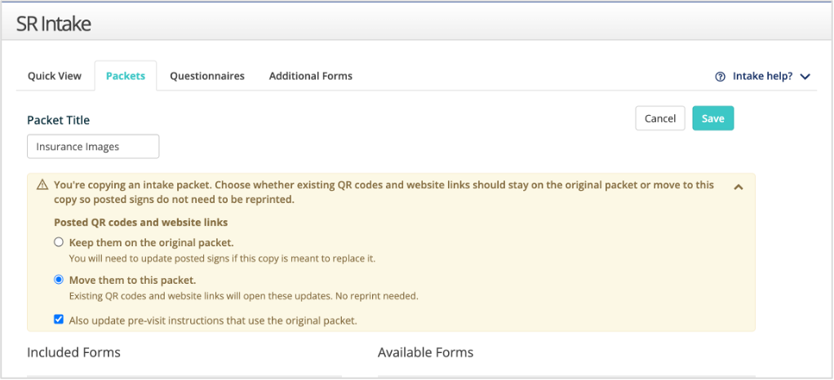Open the Questionnaires tab
This screenshot has height=380, width=834.
(x=207, y=76)
